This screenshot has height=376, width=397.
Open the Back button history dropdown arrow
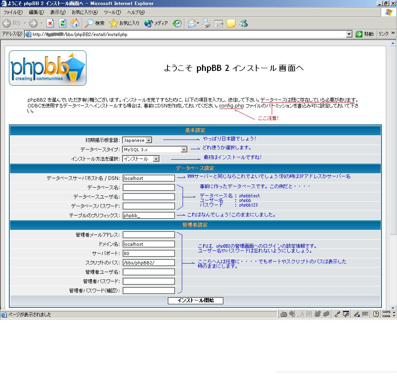point(25,23)
